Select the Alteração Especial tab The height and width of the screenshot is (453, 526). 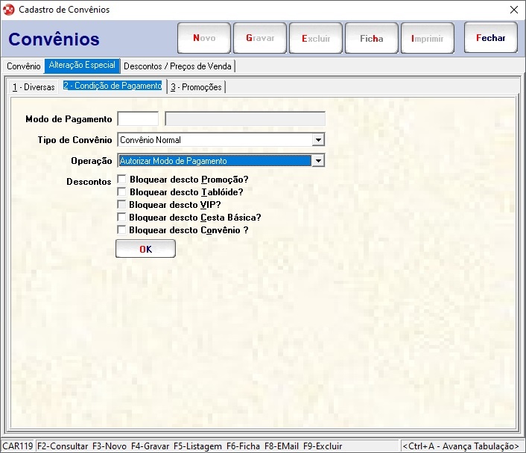pos(82,65)
